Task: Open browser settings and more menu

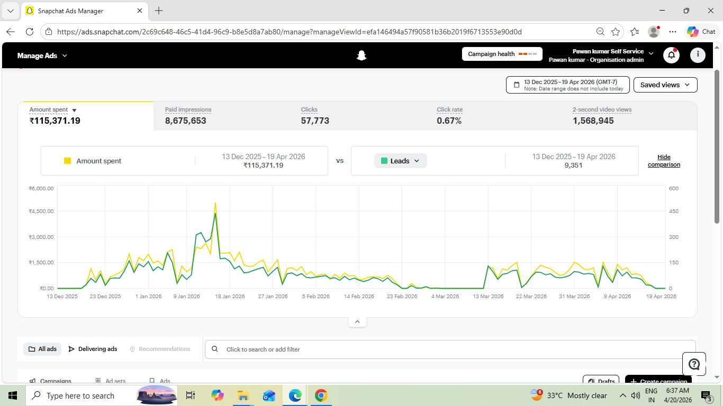Action: point(673,32)
